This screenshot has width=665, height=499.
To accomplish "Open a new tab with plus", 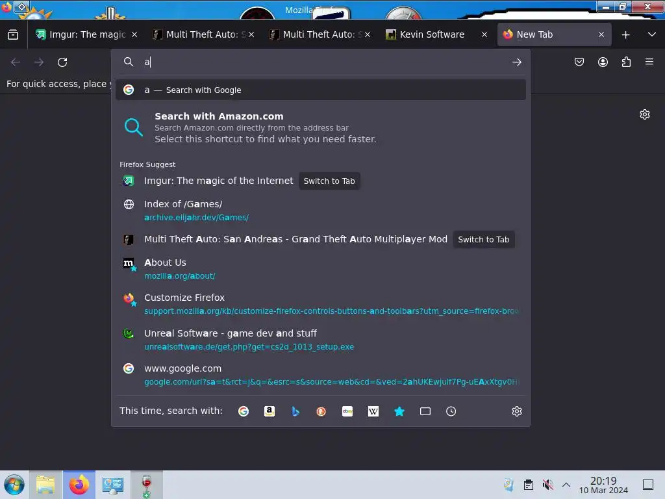I will [x=625, y=35].
